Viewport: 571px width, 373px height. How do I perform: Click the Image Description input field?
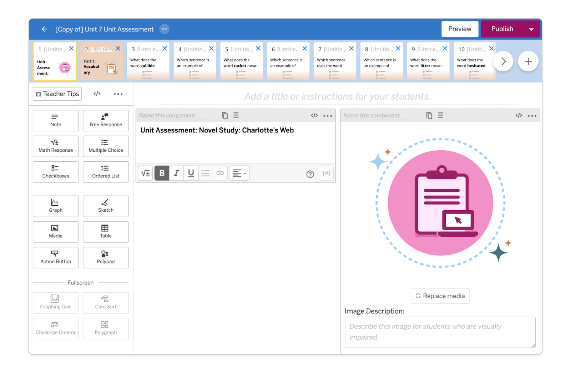(440, 332)
